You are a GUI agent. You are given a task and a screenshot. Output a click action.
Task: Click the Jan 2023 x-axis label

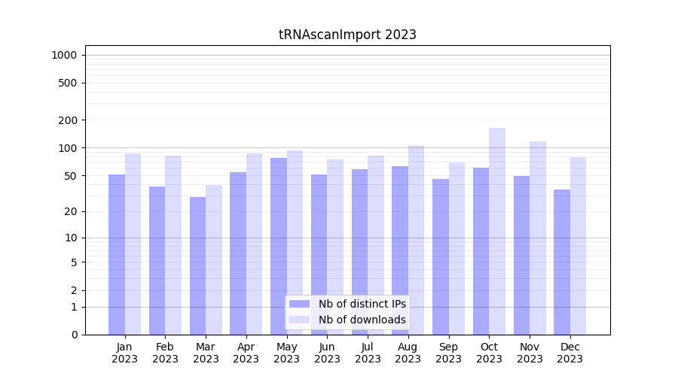point(125,353)
